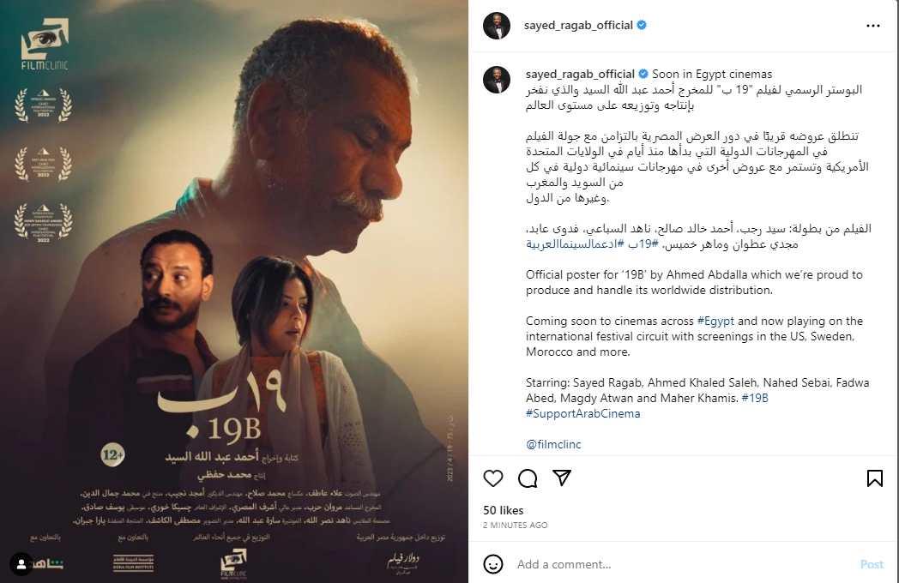The width and height of the screenshot is (899, 583).
Task: Click the sayed_ragab_official username in the header
Action: click(x=578, y=25)
